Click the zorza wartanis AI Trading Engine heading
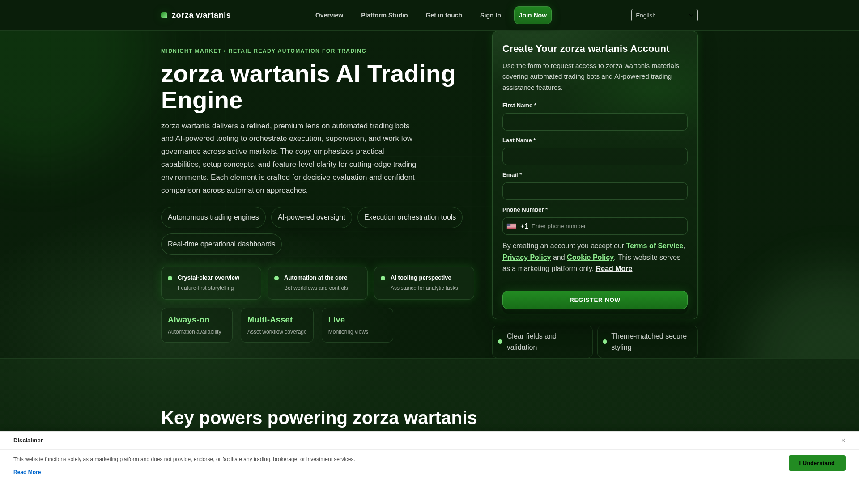Image resolution: width=859 pixels, height=483 pixels. (x=308, y=87)
